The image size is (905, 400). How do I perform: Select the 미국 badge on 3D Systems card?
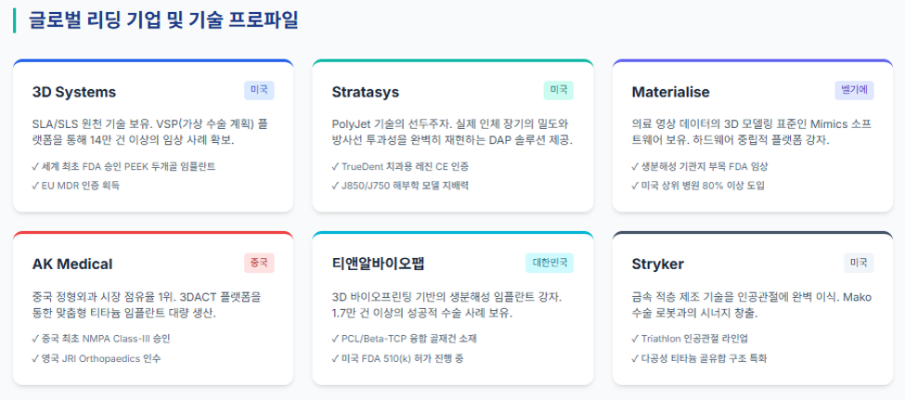(259, 91)
